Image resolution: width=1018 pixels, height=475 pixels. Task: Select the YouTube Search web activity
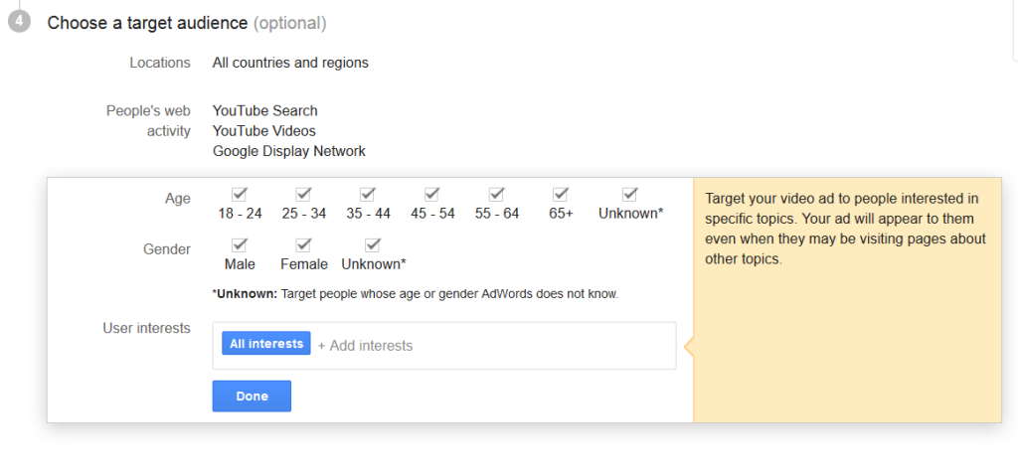coord(264,110)
